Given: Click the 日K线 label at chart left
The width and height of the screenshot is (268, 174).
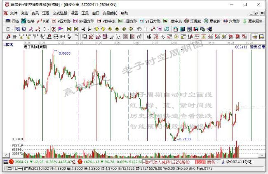Looking at the screenshot, I should (x=8, y=45).
